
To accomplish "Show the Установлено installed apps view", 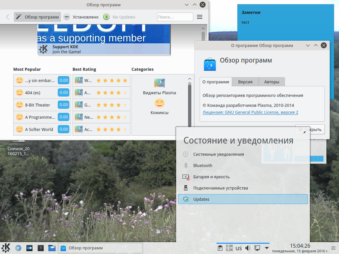I will point(81,17).
